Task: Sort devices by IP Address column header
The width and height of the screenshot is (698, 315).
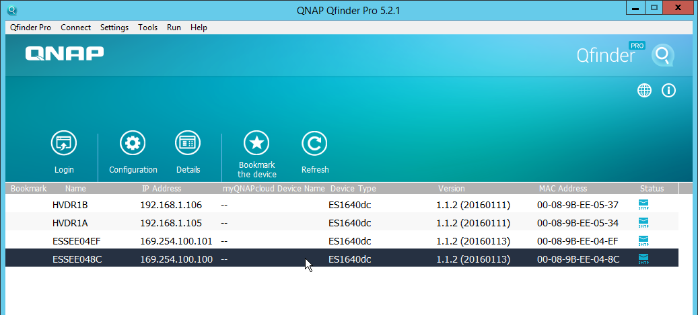Action: (x=162, y=189)
